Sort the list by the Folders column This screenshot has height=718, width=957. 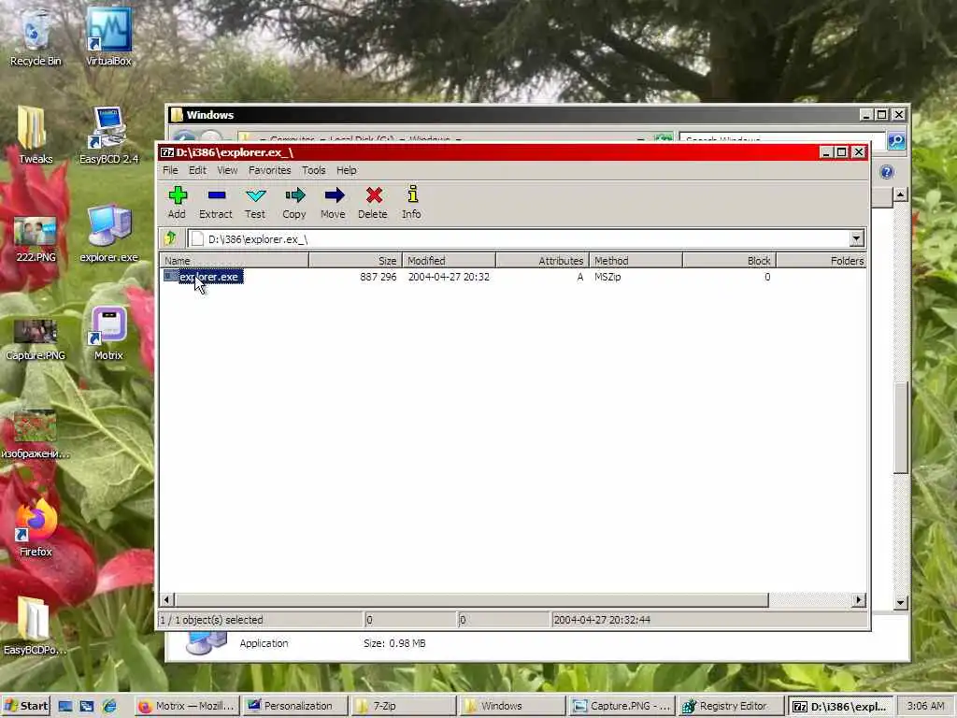tap(821, 261)
